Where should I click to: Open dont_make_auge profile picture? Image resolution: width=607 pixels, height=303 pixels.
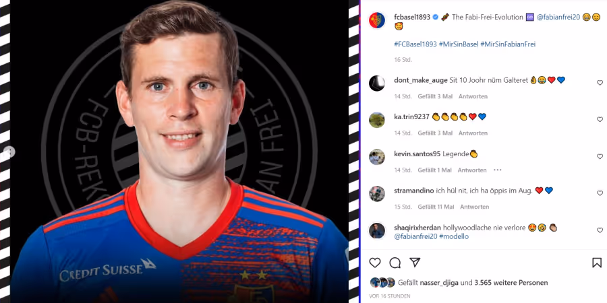376,83
